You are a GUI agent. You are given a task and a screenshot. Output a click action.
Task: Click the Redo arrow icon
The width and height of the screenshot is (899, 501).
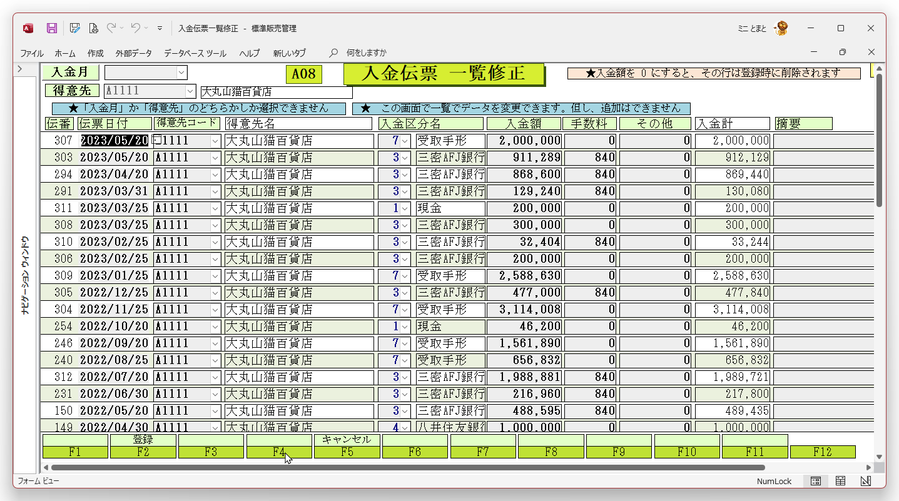click(x=111, y=28)
